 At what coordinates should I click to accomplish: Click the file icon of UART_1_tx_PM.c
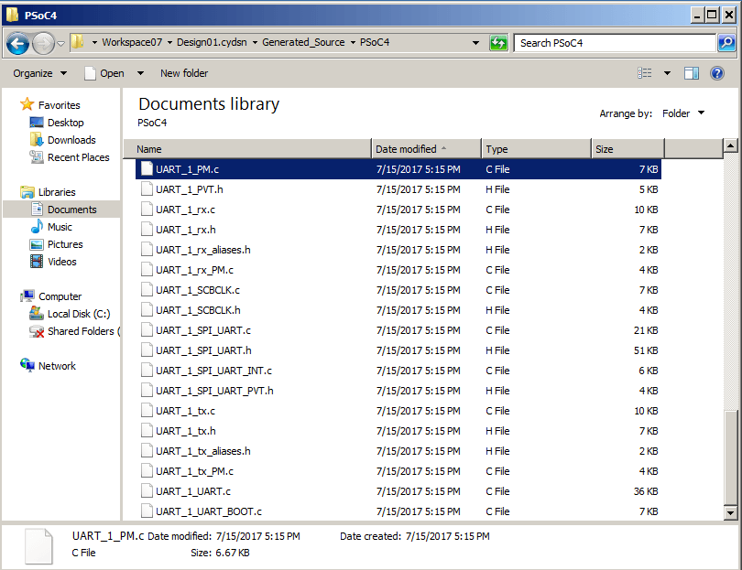147,471
